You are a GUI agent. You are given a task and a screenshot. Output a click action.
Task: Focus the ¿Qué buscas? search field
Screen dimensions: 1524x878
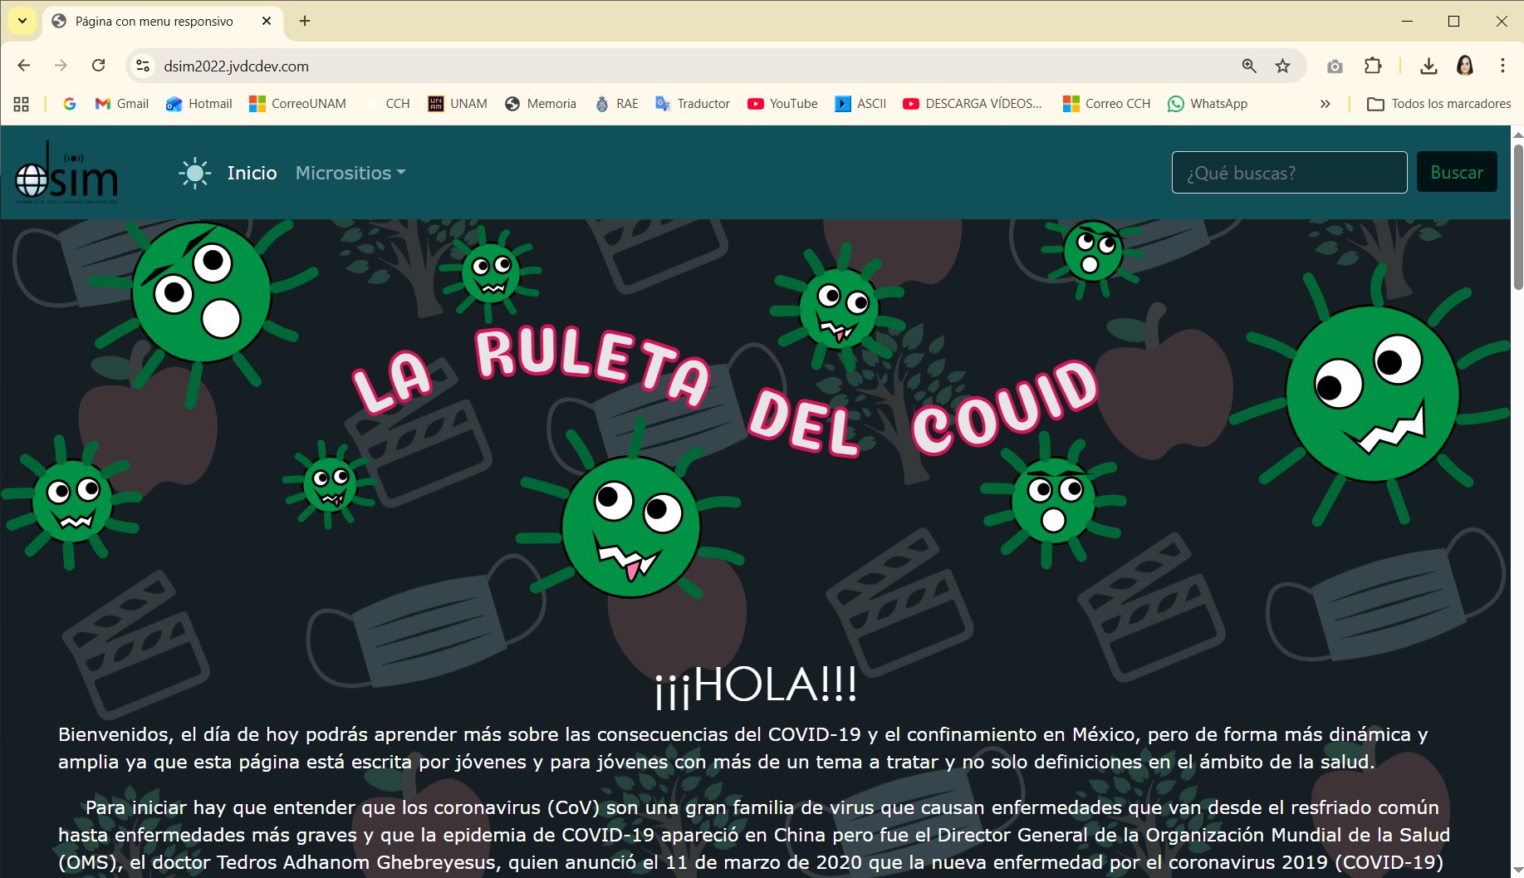[x=1289, y=173]
